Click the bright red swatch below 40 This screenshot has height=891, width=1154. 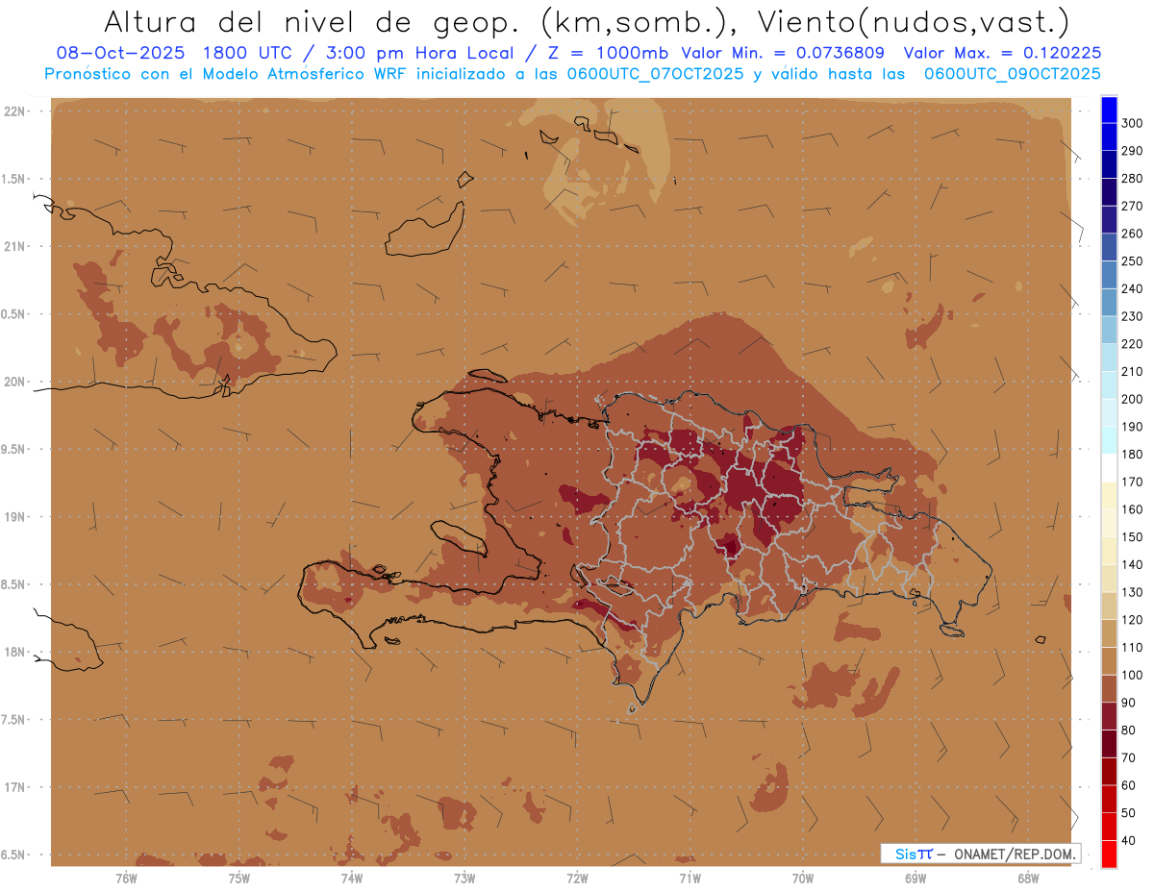coord(1109,854)
